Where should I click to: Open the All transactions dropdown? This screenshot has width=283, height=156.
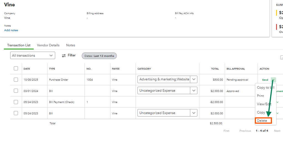[33, 55]
